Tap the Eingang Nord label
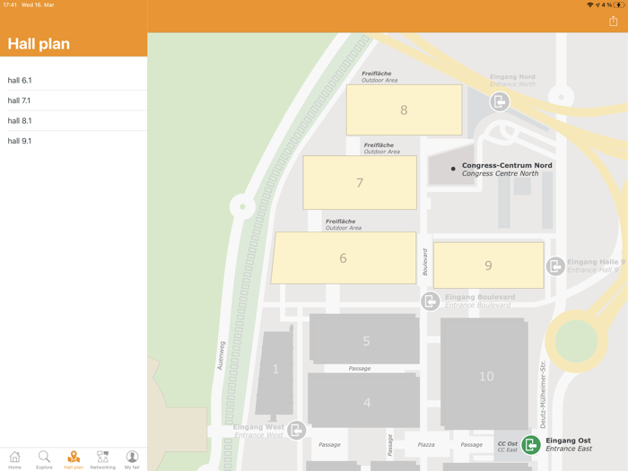The height and width of the screenshot is (471, 628). click(x=512, y=76)
